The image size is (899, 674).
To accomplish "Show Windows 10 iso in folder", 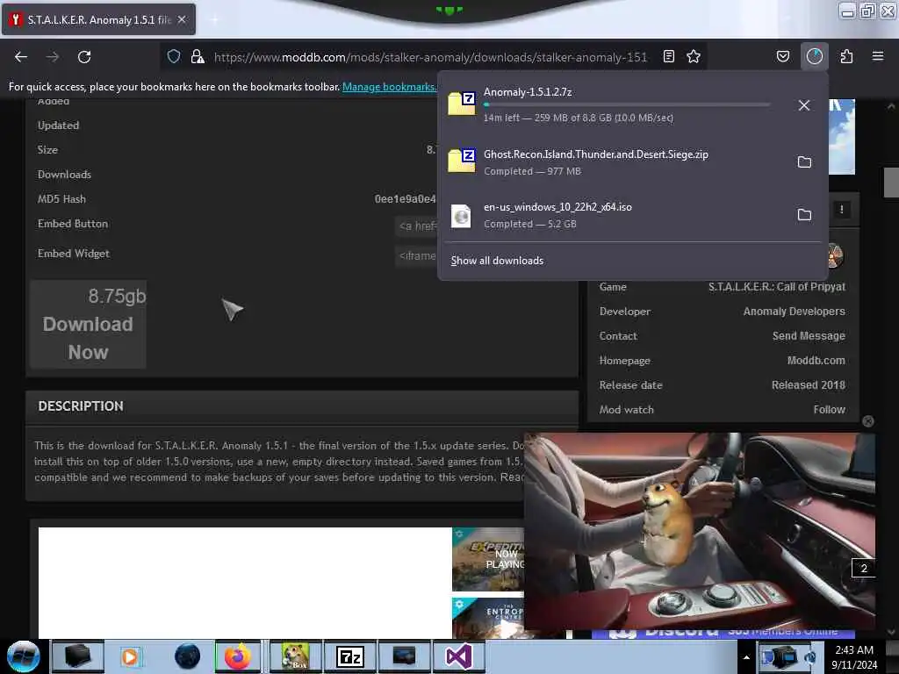I will pos(804,215).
